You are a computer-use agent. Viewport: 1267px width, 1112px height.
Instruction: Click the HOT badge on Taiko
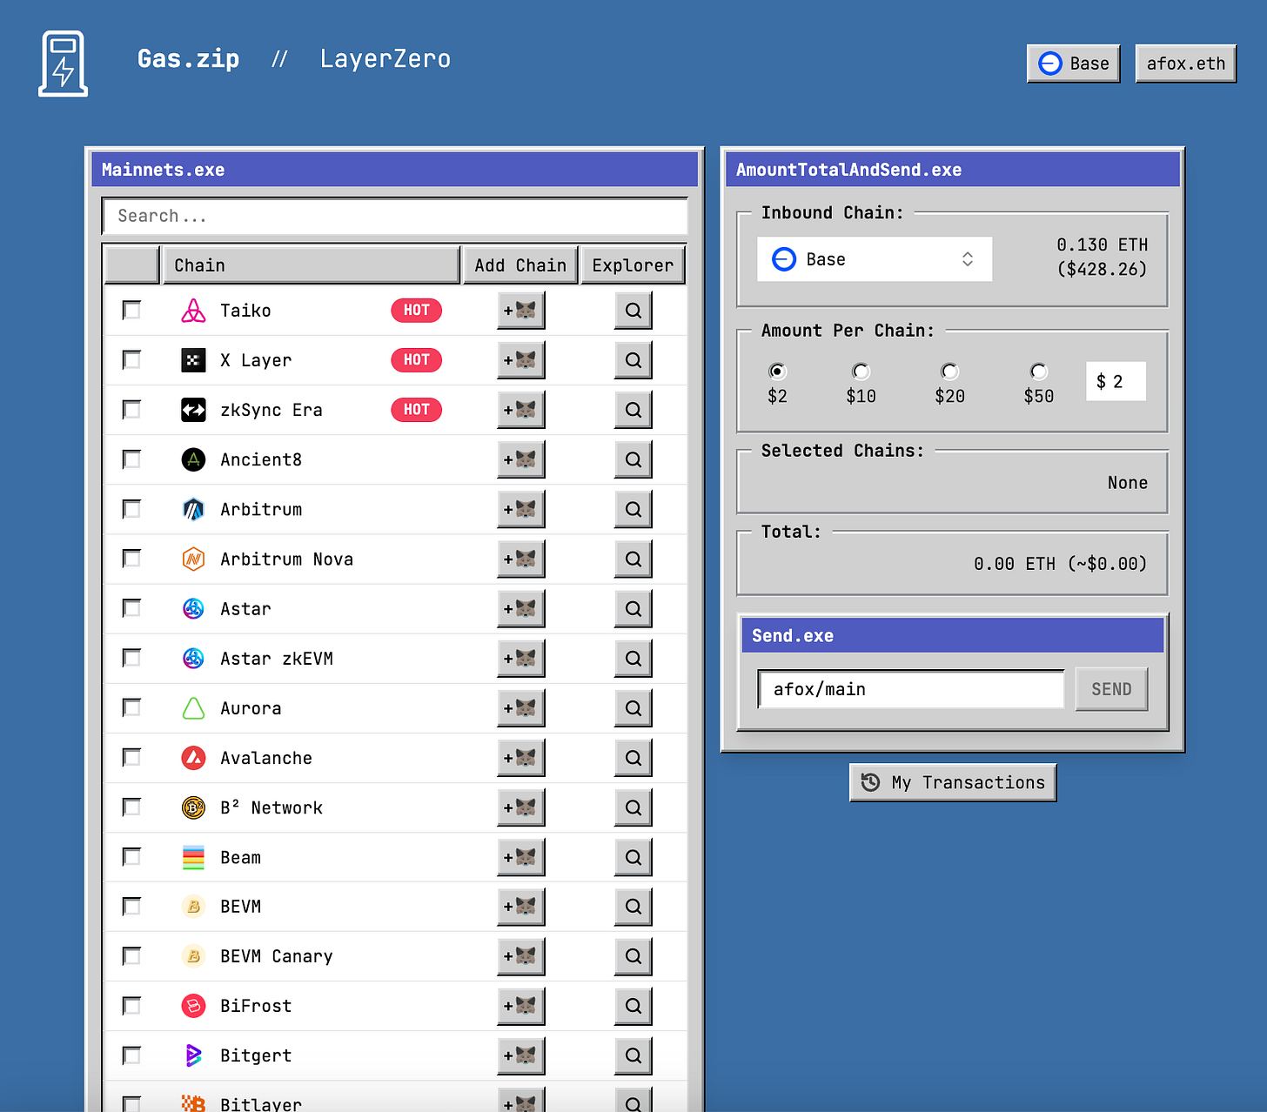tap(416, 311)
